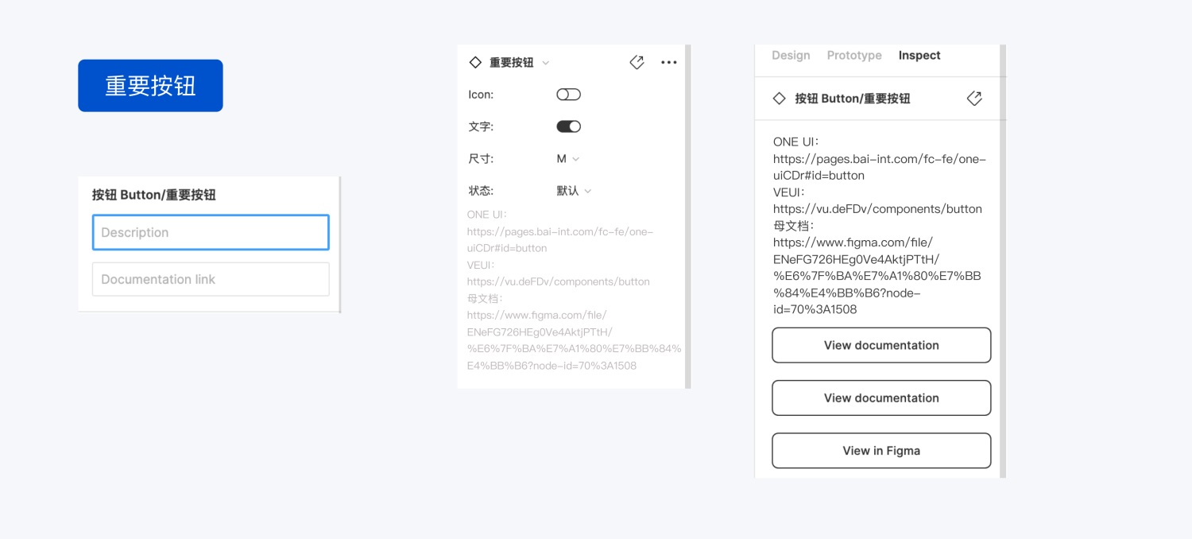Select the Inspect tab
Viewport: 1192px width, 539px height.
[x=919, y=56]
